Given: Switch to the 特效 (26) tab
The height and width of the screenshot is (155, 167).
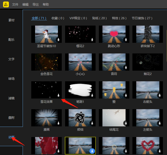Looking at the screenshot, I should (119, 18).
